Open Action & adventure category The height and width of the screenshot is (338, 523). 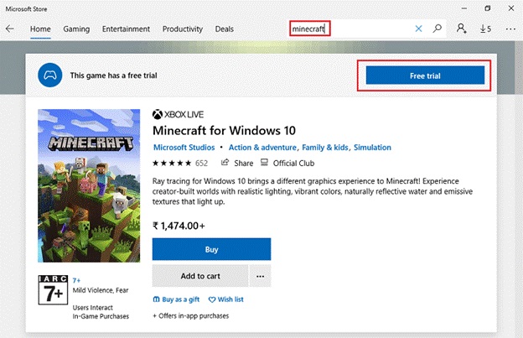pos(262,148)
